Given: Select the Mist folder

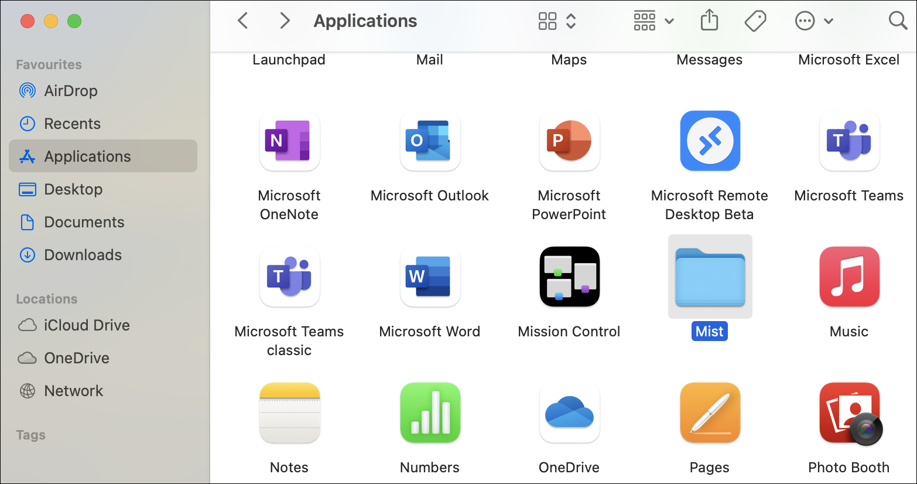Looking at the screenshot, I should pyautogui.click(x=710, y=277).
